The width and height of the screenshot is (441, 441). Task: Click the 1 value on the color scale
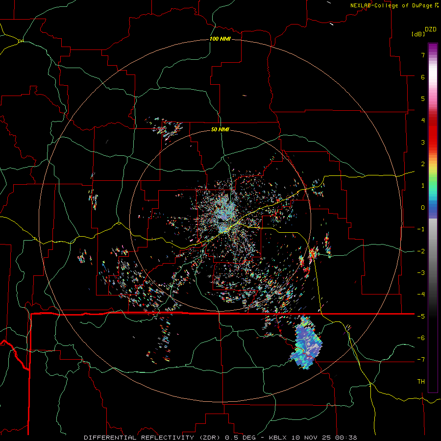[x=423, y=186]
